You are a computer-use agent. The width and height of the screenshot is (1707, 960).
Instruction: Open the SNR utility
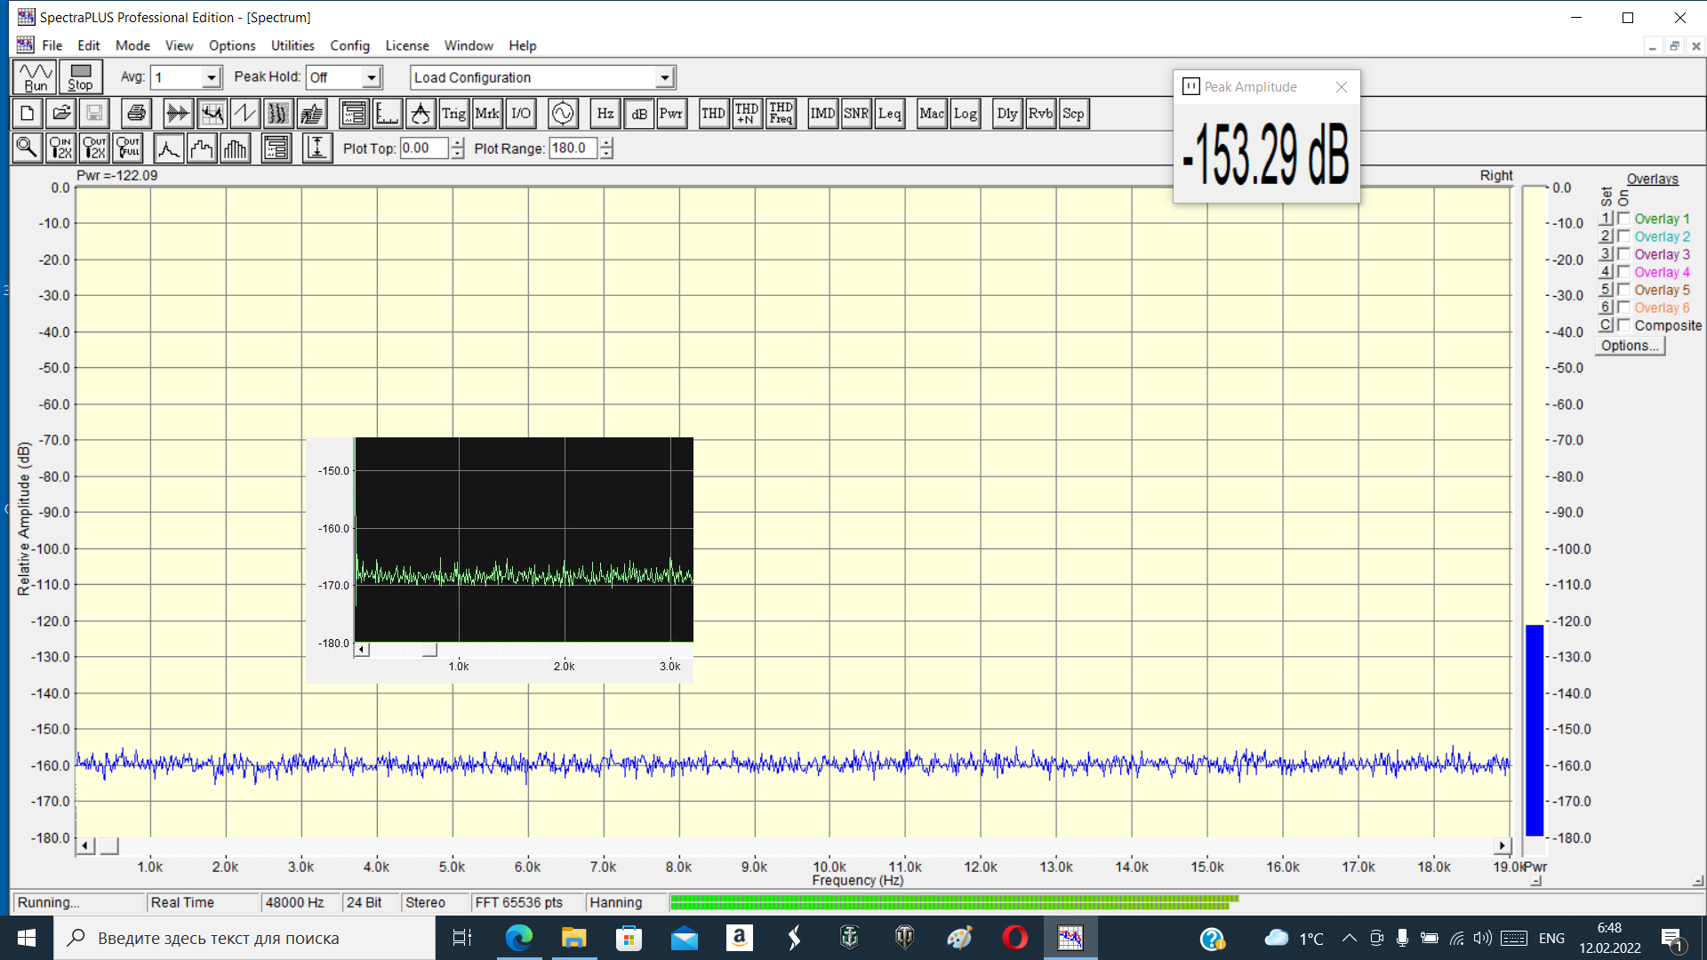[855, 114]
